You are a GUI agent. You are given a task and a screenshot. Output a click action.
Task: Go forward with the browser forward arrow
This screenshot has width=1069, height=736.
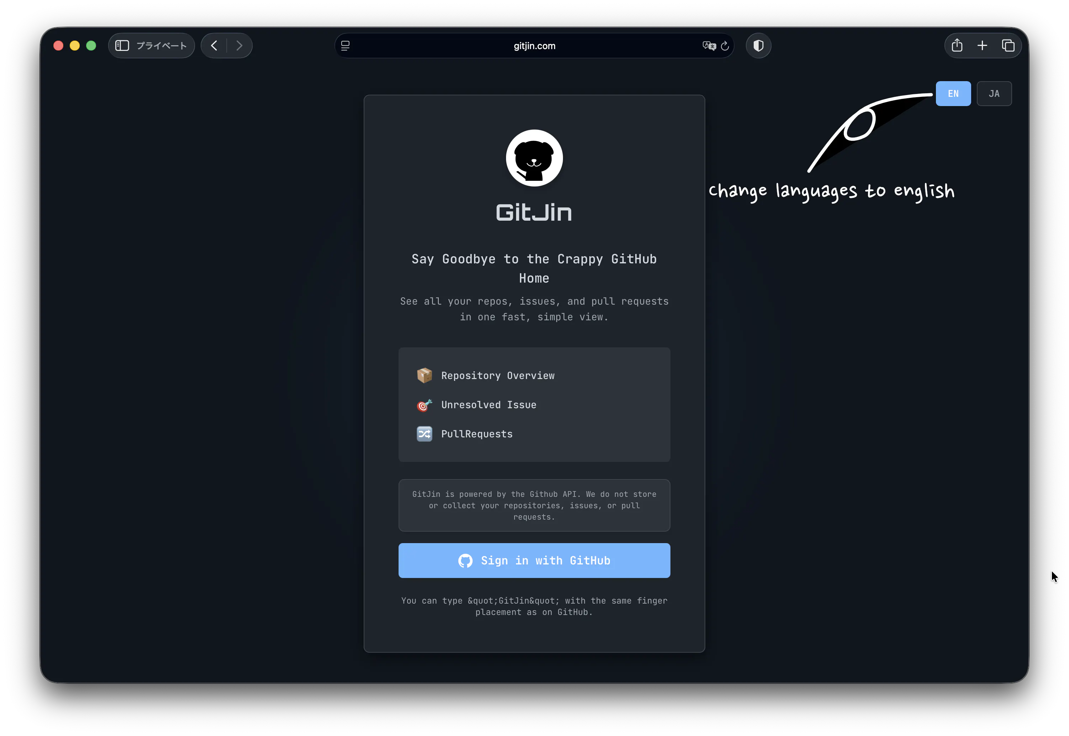click(239, 46)
